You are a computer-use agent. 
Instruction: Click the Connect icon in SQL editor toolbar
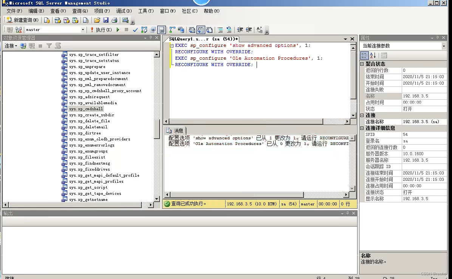(x=10, y=30)
